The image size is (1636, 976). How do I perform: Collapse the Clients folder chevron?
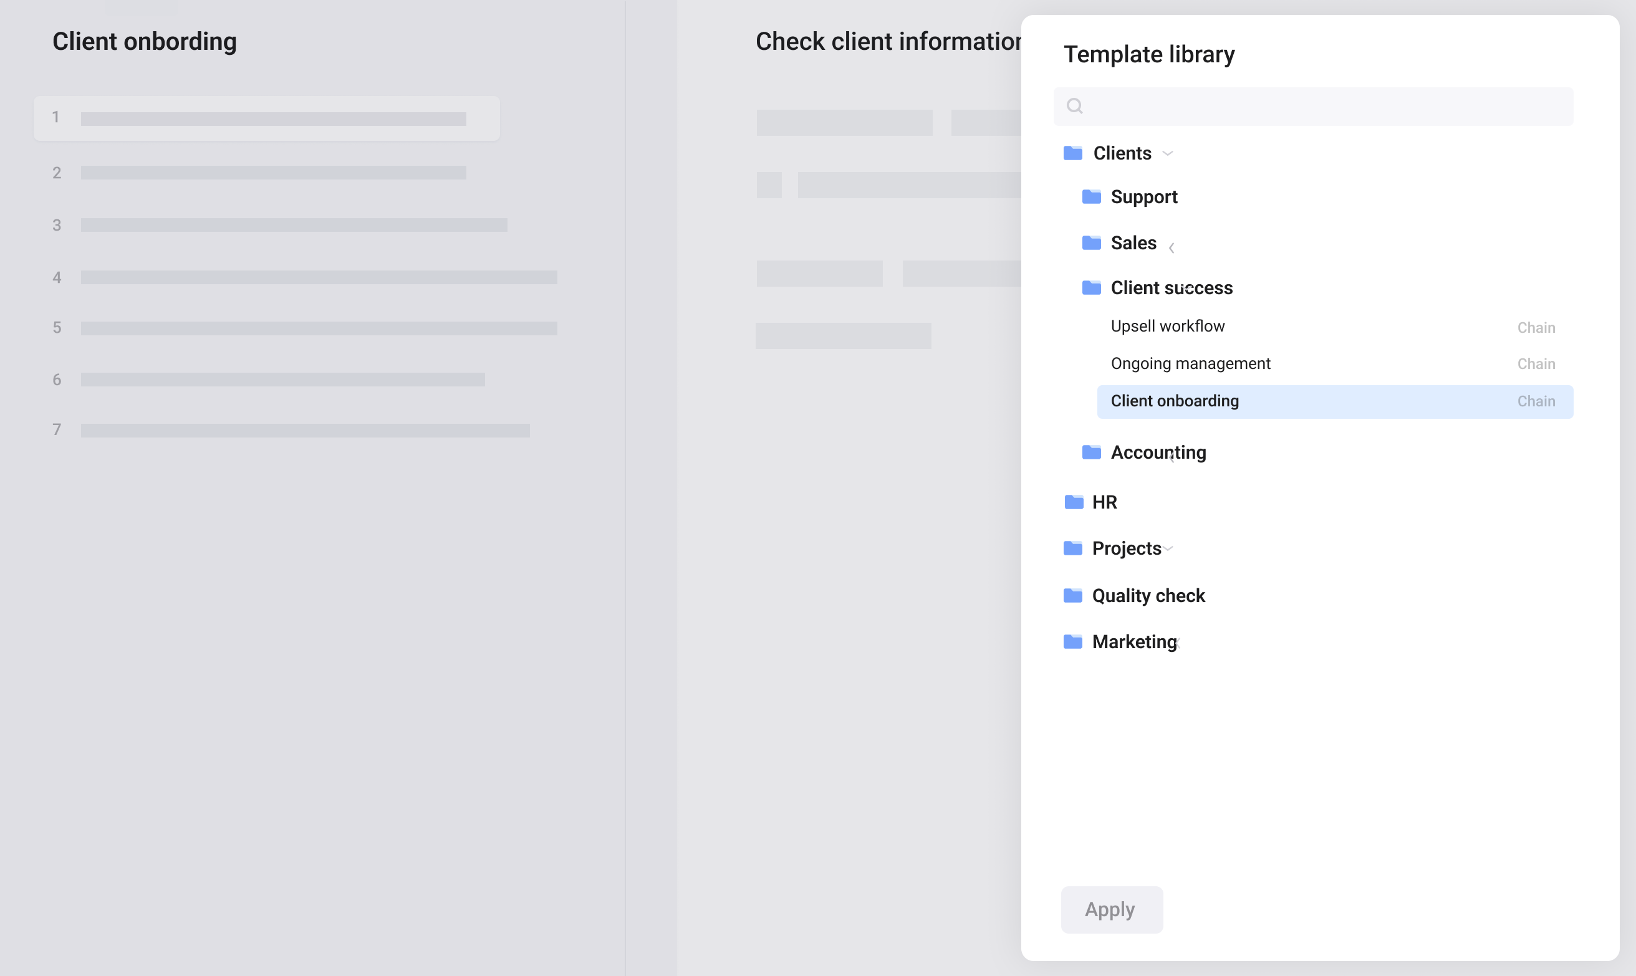coord(1168,154)
